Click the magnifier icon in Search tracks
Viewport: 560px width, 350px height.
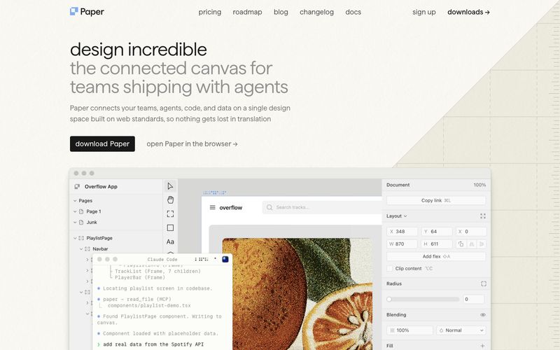click(269, 207)
